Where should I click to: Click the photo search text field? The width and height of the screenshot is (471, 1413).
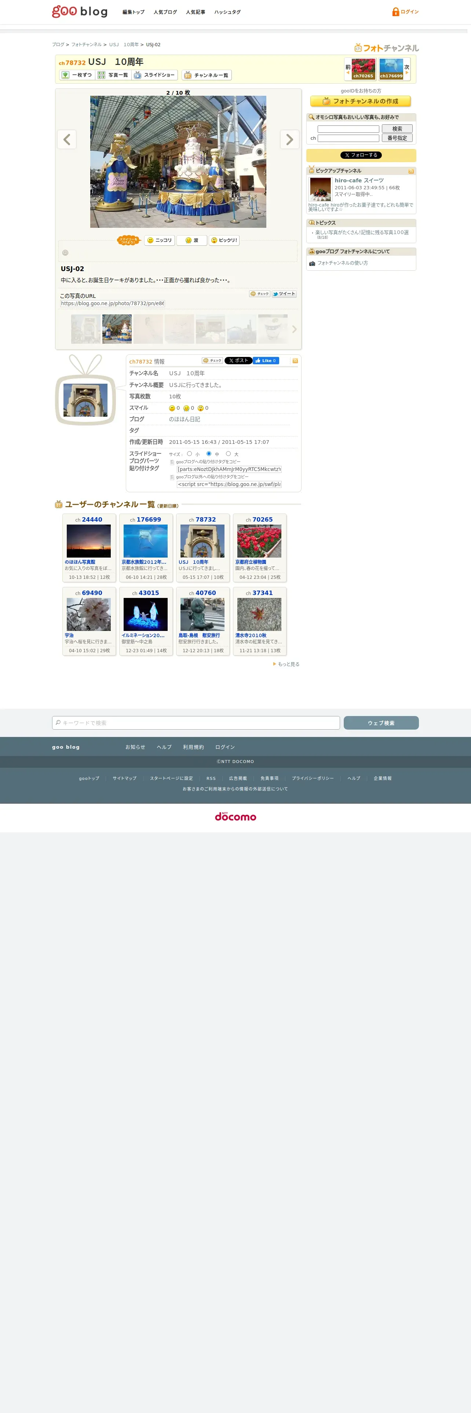(x=348, y=129)
